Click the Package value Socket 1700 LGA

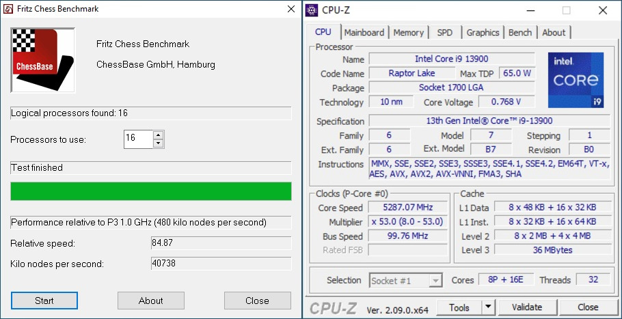point(452,87)
